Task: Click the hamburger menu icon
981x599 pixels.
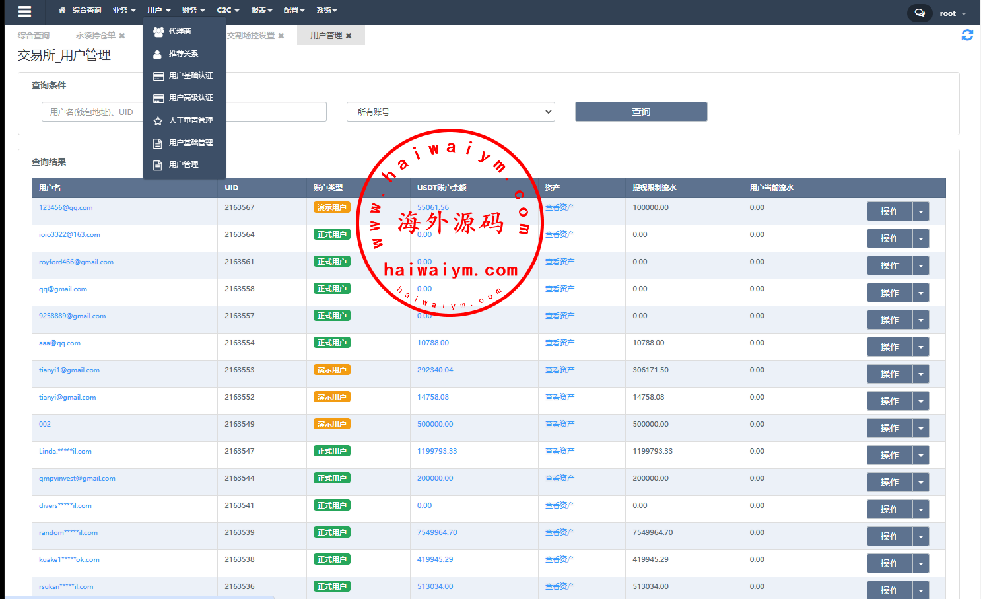Action: [x=24, y=11]
